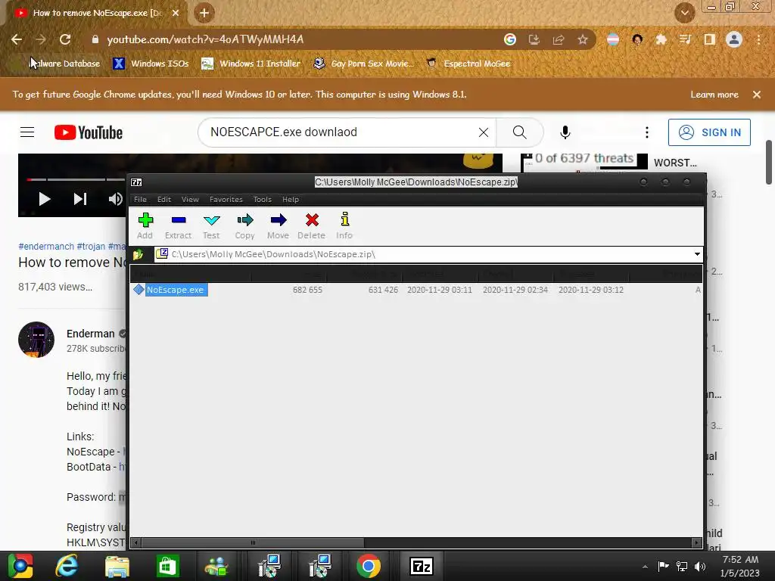The height and width of the screenshot is (581, 775).
Task: Click the Move toolbar icon in 7-Zip
Action: (278, 225)
